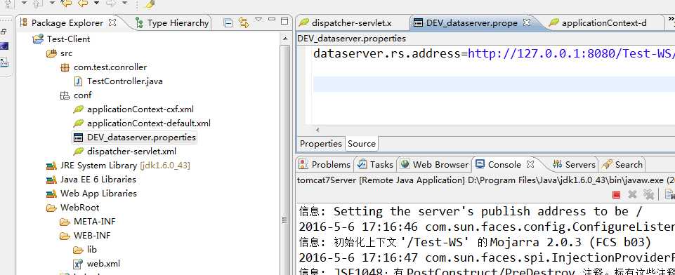
Task: Open the Search view tab
Action: pos(622,165)
